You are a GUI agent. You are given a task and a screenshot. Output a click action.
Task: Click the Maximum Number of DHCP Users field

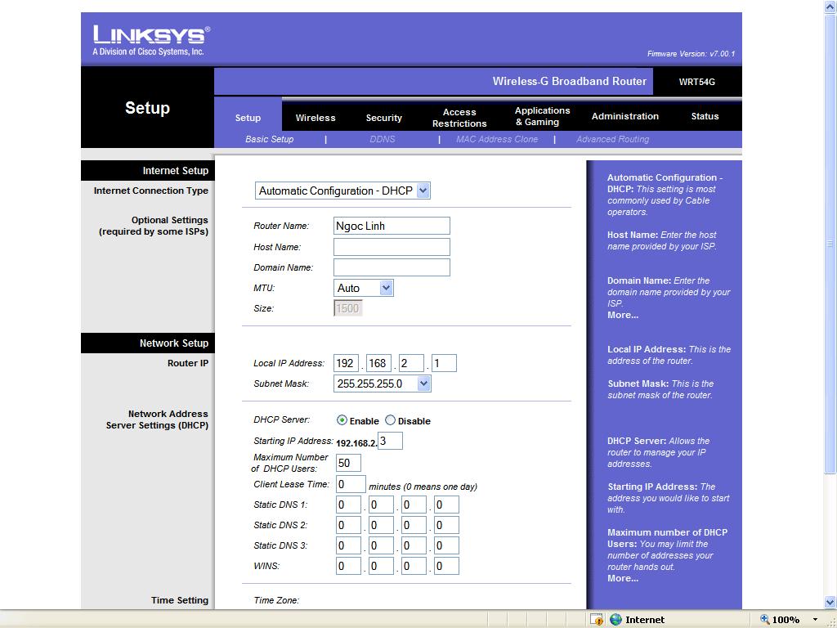(x=348, y=463)
